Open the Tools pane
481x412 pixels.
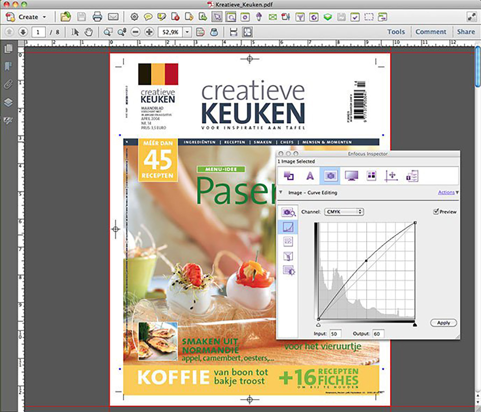[x=396, y=32]
